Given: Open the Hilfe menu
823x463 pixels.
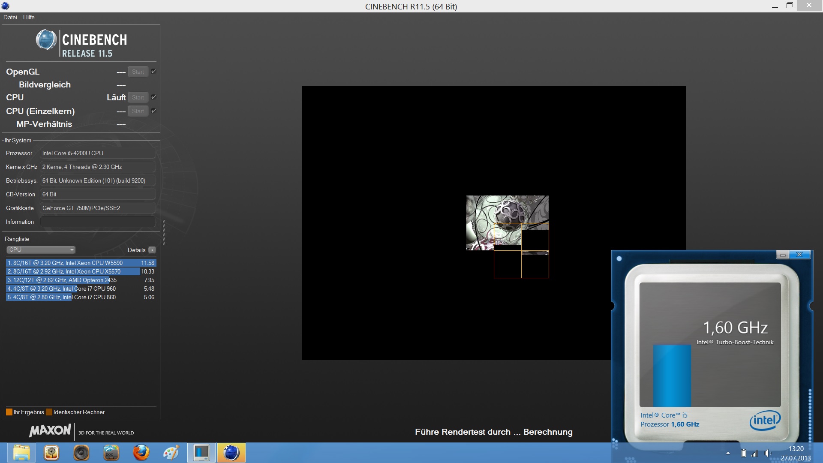Looking at the screenshot, I should tap(29, 17).
